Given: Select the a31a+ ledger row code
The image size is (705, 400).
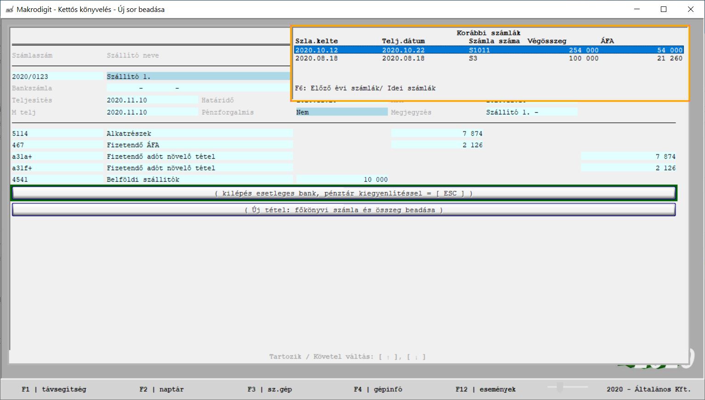Looking at the screenshot, I should (57, 156).
